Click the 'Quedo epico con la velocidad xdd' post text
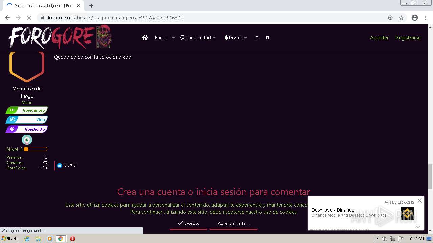 [x=93, y=57]
